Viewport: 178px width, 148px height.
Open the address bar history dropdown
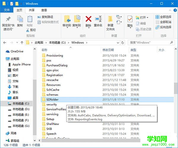click(118, 43)
